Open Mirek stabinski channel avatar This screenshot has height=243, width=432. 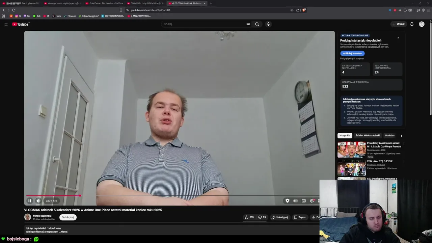pyautogui.click(x=28, y=217)
